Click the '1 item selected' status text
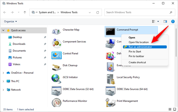This screenshot has width=178, height=112. coord(26,109)
